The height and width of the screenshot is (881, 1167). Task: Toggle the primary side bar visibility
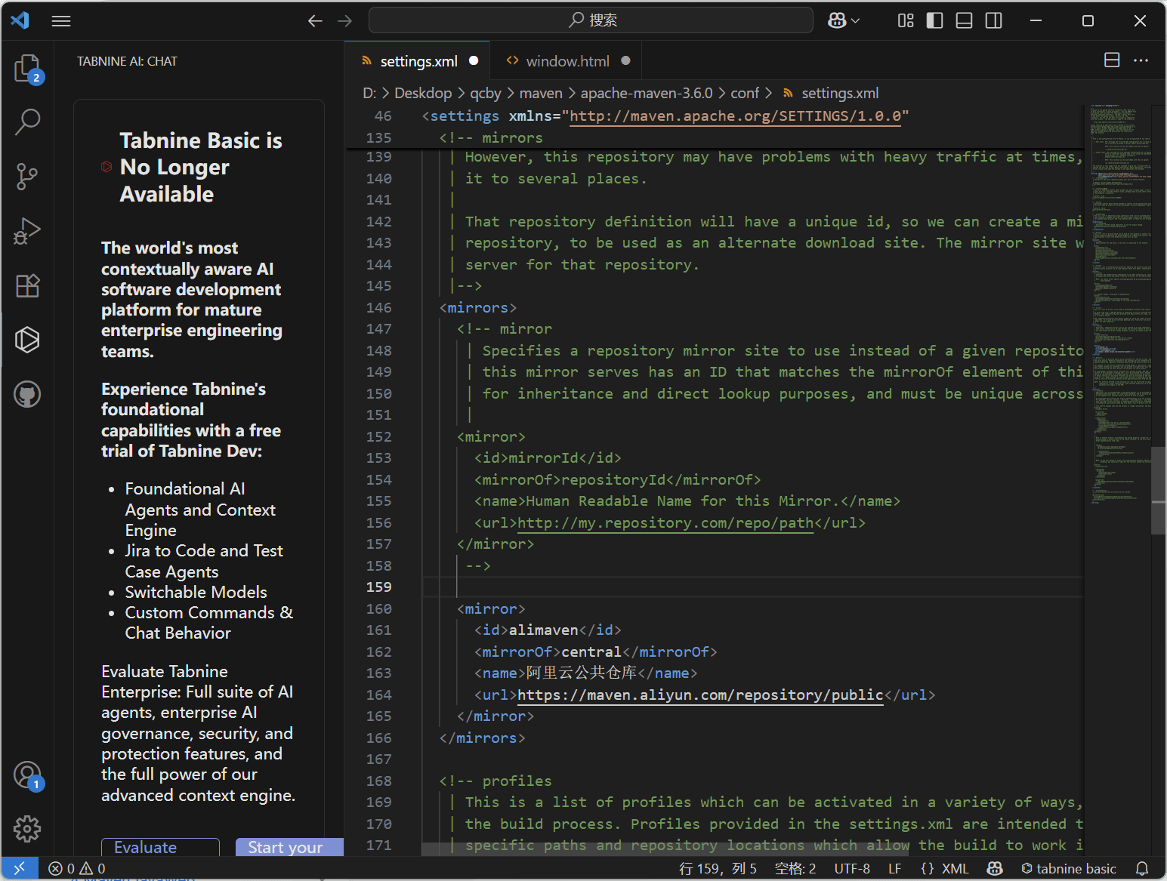click(934, 20)
